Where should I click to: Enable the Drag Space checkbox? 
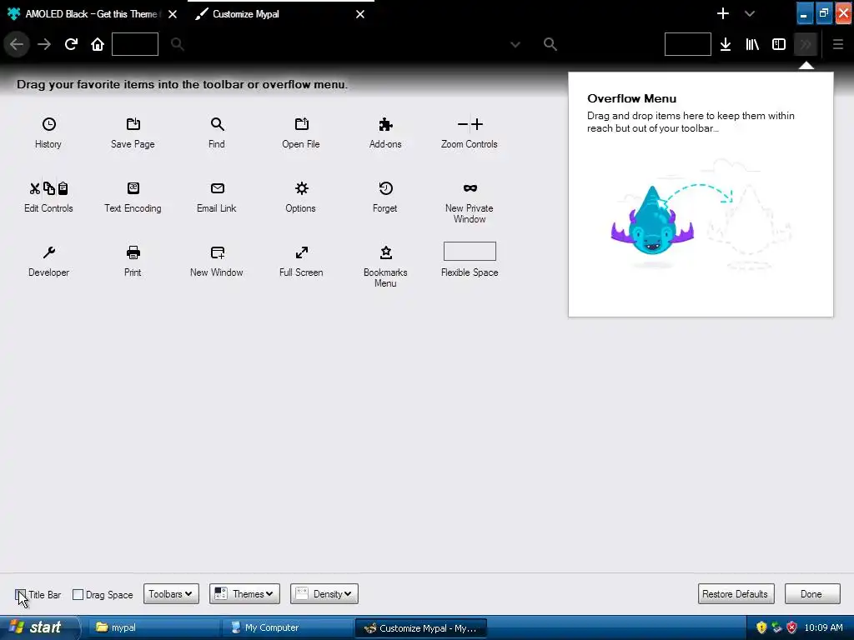coord(78,594)
